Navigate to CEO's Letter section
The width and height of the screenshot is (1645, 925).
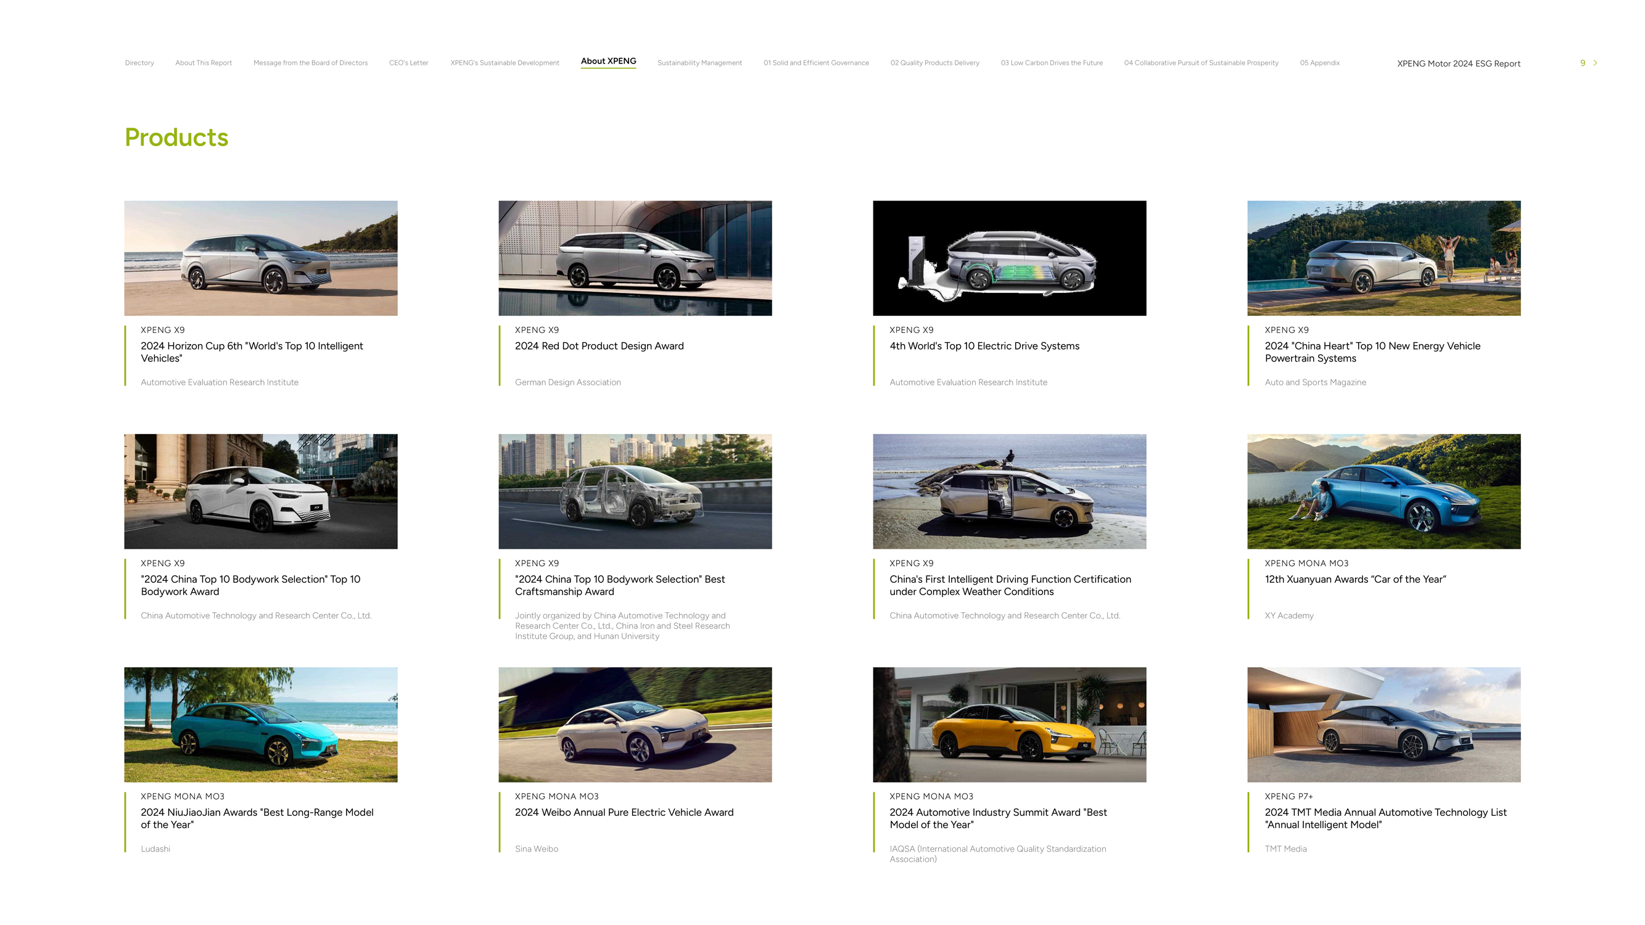[x=409, y=62]
